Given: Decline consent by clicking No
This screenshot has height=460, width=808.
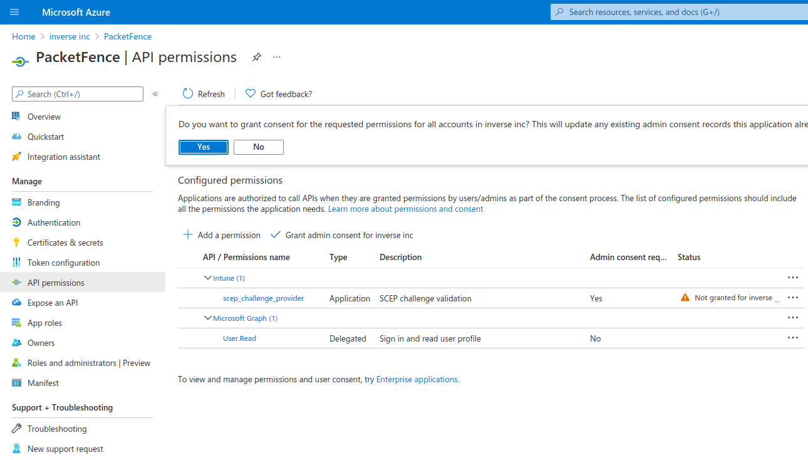Looking at the screenshot, I should pos(259,147).
